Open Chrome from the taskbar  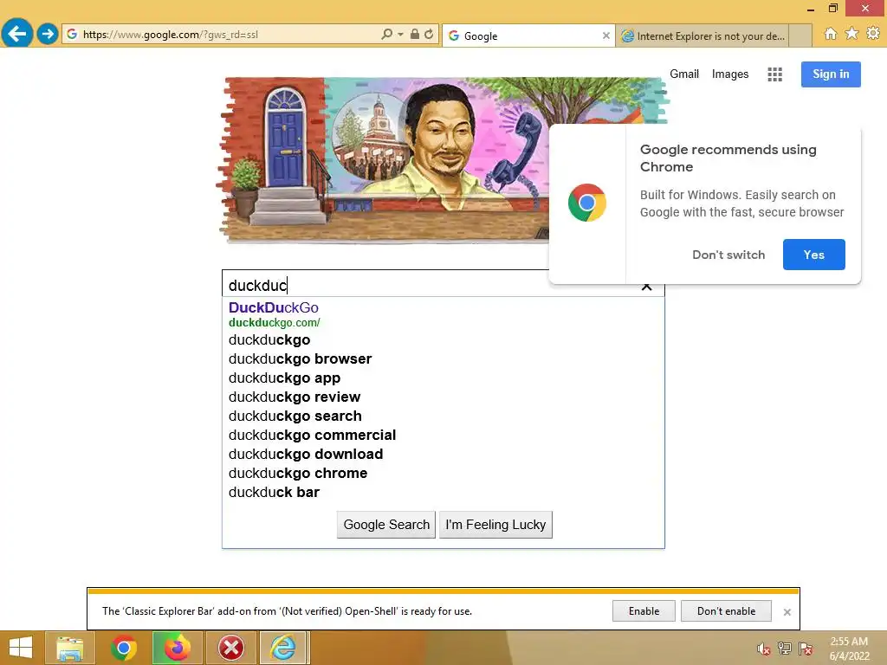tap(123, 648)
